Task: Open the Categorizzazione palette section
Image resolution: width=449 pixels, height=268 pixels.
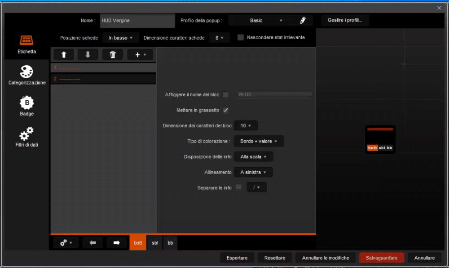Action: (x=26, y=76)
